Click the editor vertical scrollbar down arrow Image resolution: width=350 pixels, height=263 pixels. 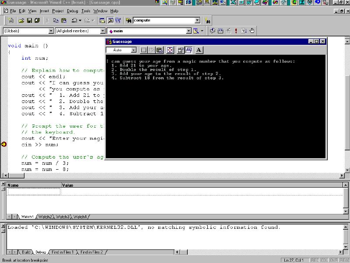point(347,170)
